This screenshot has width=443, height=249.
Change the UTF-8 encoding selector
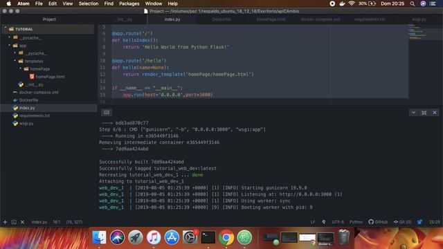tap(338, 222)
